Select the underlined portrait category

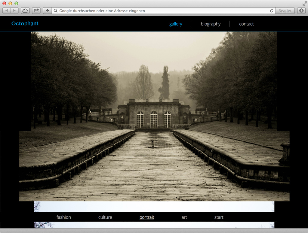coord(147,217)
